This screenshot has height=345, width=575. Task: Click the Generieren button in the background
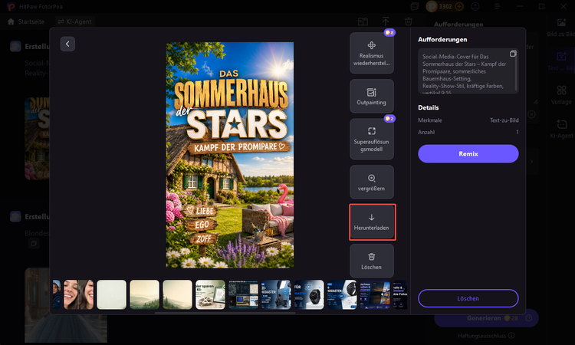tap(486, 318)
